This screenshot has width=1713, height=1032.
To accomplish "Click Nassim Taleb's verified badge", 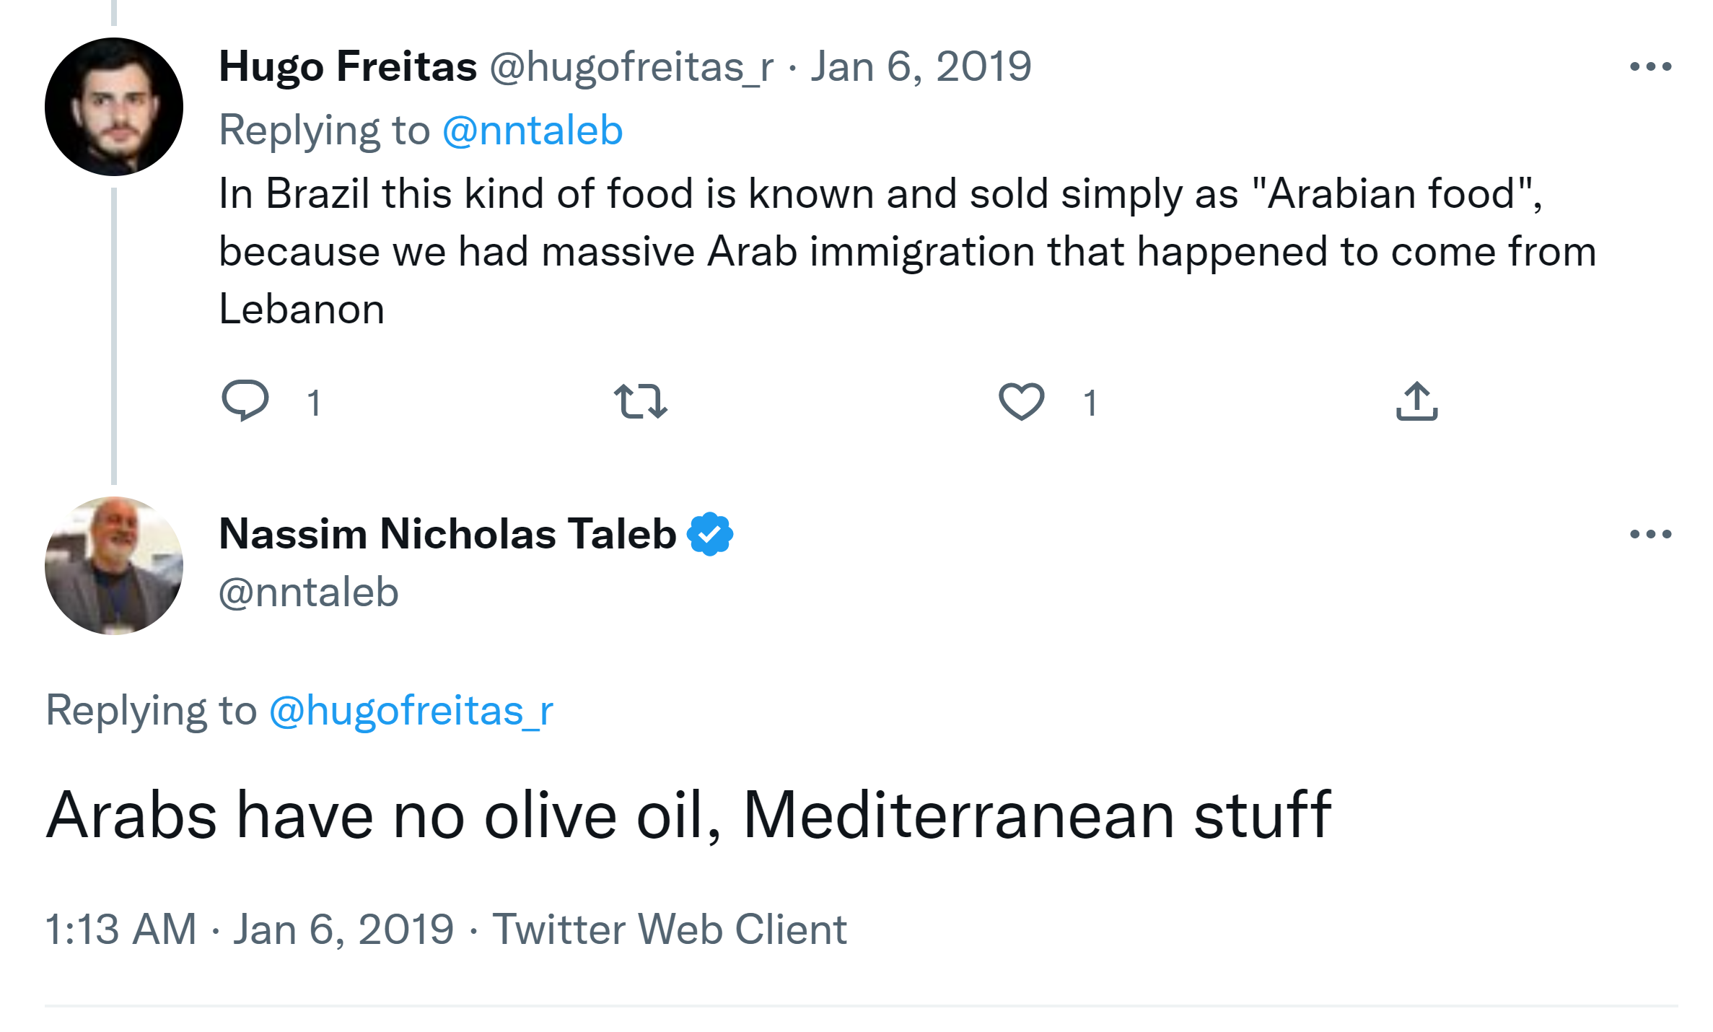I will [710, 534].
